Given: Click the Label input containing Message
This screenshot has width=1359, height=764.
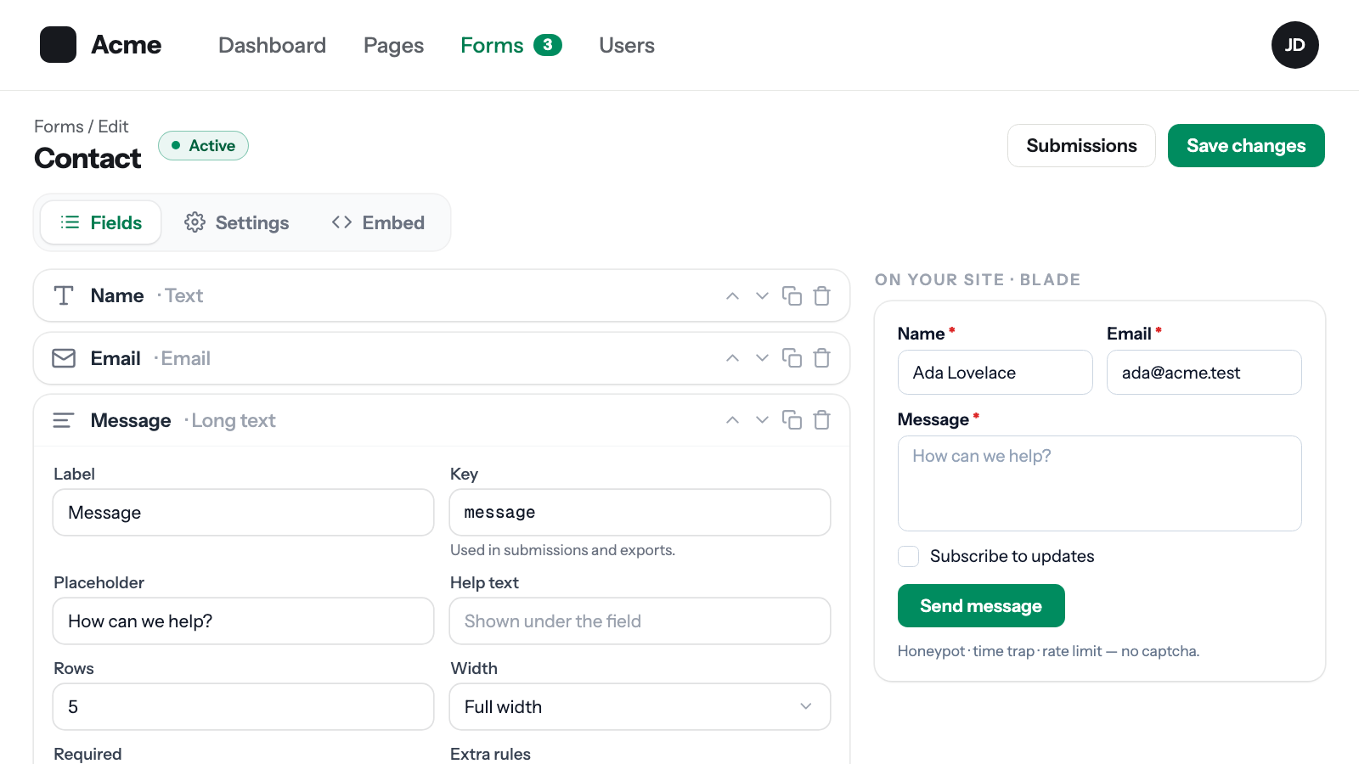Looking at the screenshot, I should coord(243,513).
